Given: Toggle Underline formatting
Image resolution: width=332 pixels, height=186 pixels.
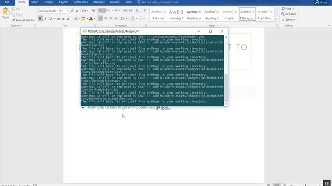Looking at the screenshot, I should 51,19.
